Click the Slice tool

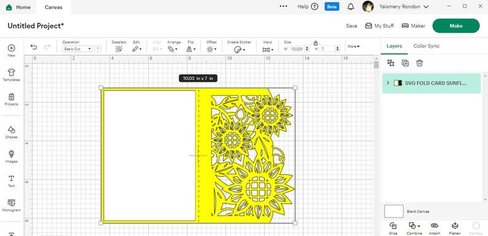tap(393, 229)
